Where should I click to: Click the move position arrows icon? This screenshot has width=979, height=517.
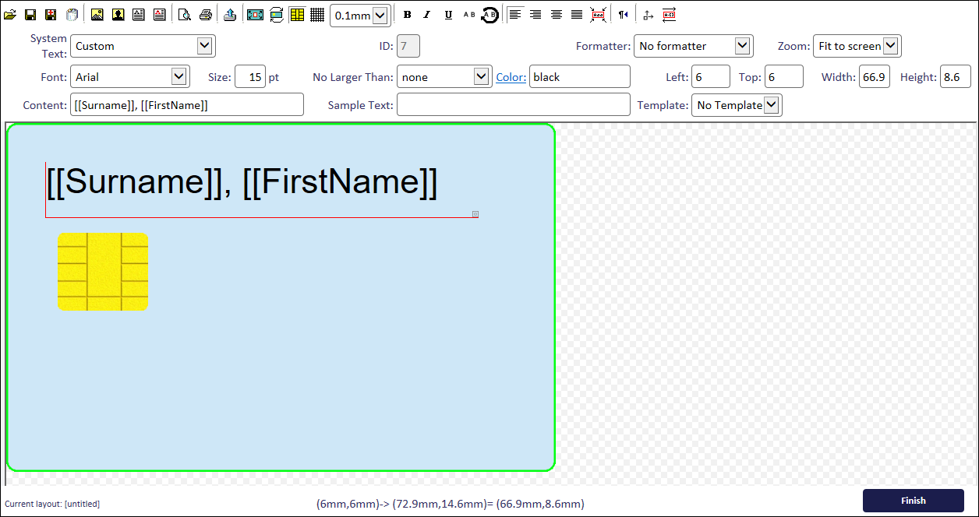coord(648,14)
